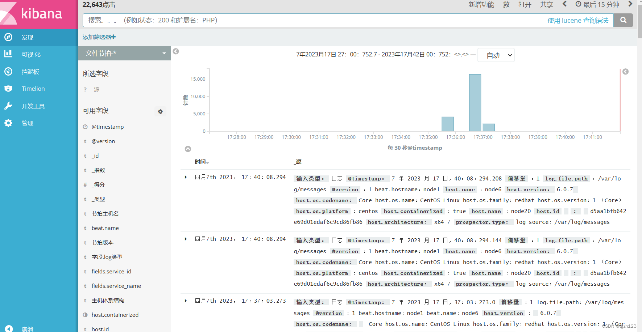Open Dev Tools (开发工具)
Viewport: 642px width, 332px height.
pyautogui.click(x=33, y=106)
